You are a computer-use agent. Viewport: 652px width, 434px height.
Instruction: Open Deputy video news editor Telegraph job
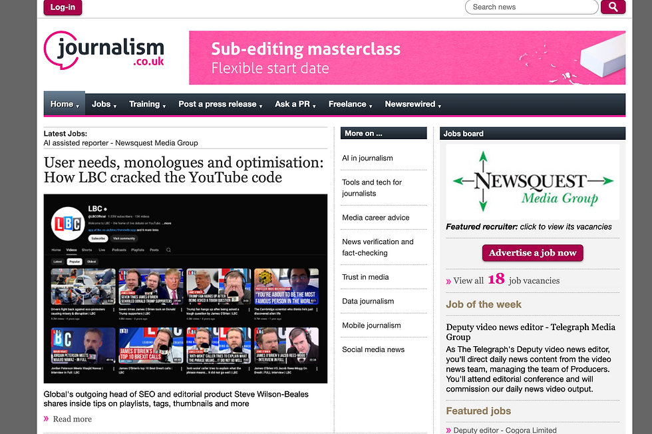(x=531, y=332)
